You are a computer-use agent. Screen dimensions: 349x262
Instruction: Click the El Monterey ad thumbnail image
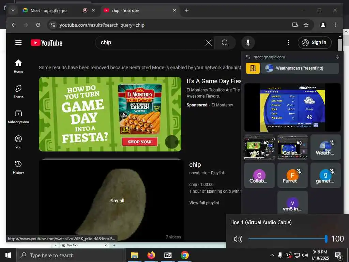[x=110, y=114]
